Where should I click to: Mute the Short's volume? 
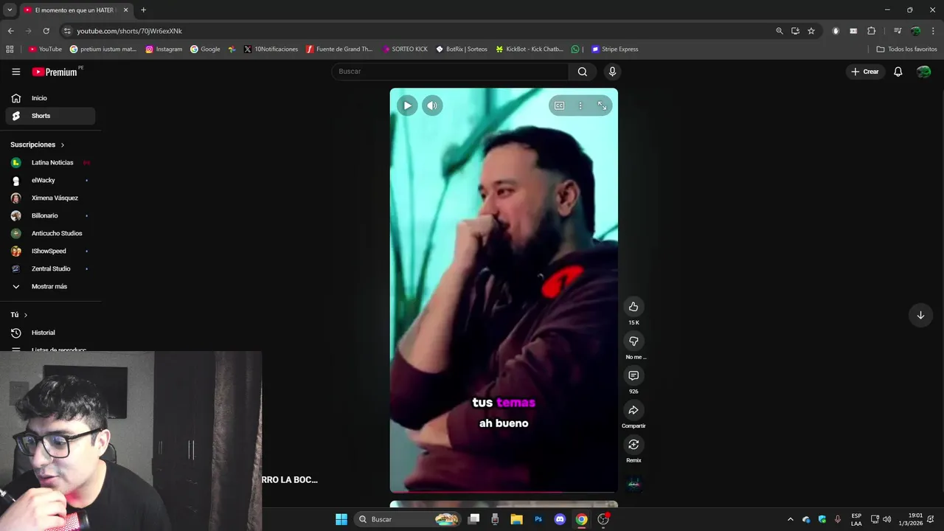(x=432, y=105)
